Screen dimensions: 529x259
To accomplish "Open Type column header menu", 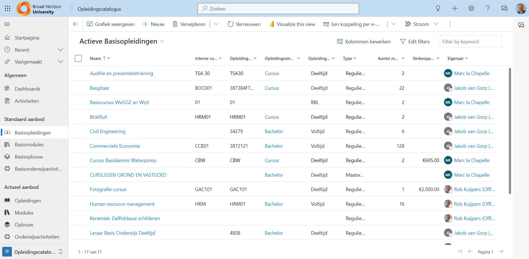I will (350, 59).
